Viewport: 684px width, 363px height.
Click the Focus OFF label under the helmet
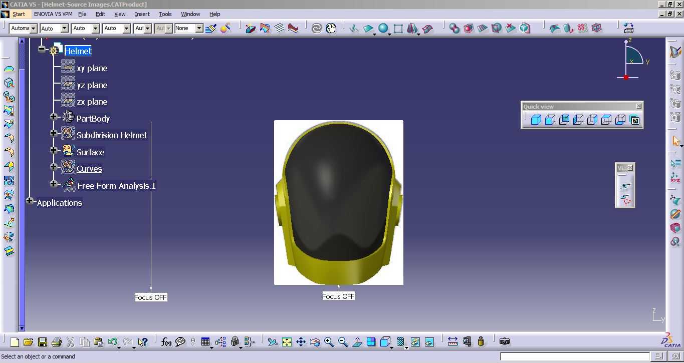(339, 296)
